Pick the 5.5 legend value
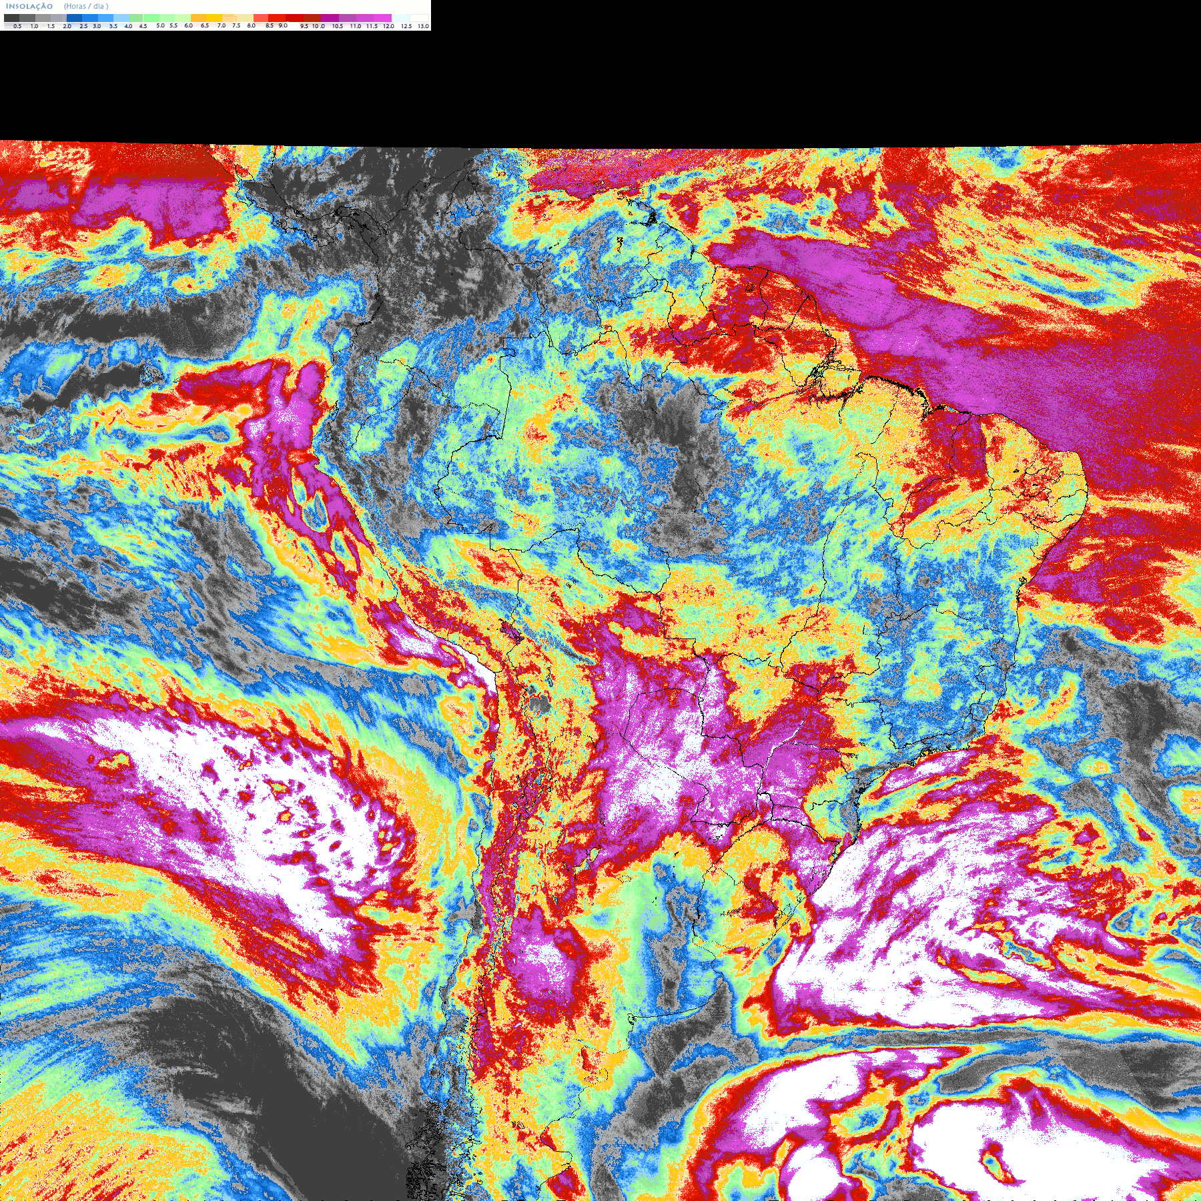This screenshot has height=1201, width=1201. pyautogui.click(x=173, y=25)
